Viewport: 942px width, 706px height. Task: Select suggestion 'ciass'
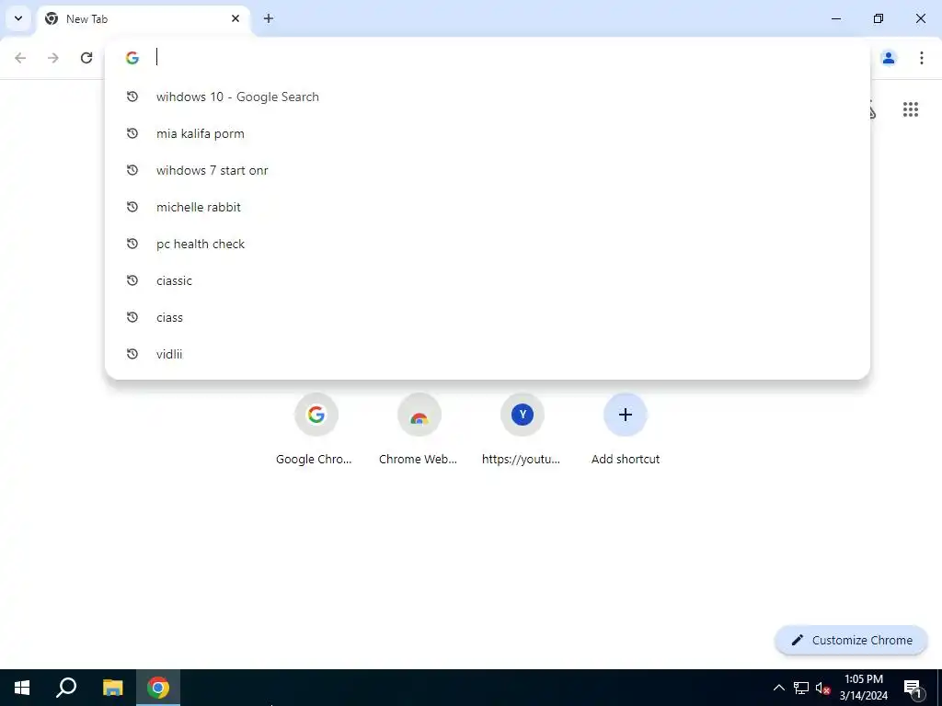(488, 317)
